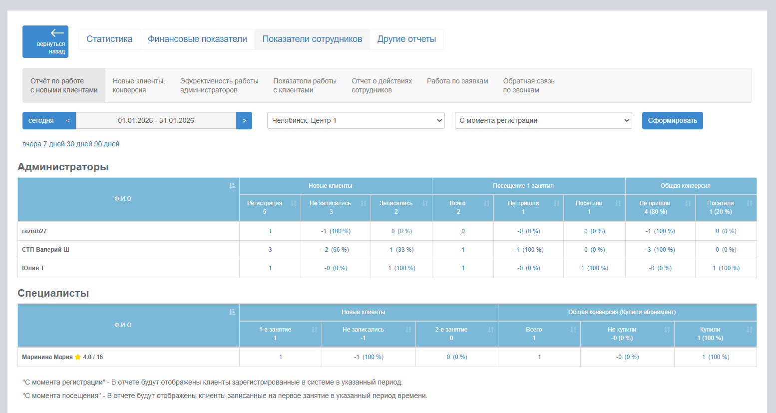Click СТП Валерий Общая Не пришли -3 (100 %)
The height and width of the screenshot is (413, 776).
pos(660,250)
